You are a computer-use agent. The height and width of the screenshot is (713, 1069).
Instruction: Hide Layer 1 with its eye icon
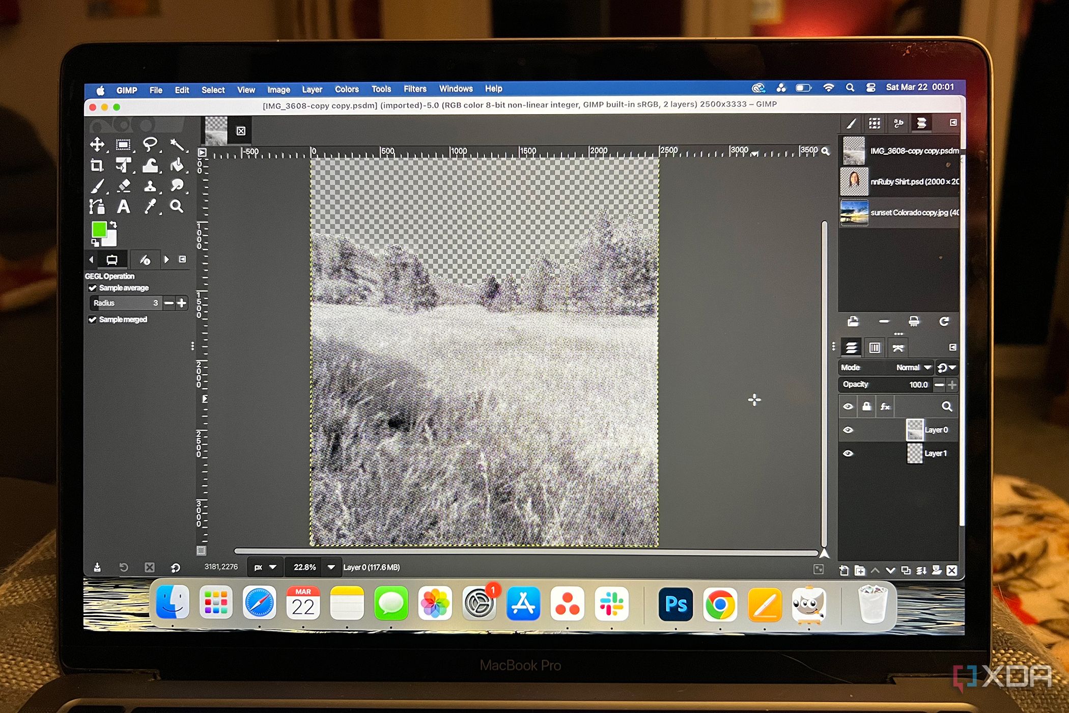pos(848,453)
